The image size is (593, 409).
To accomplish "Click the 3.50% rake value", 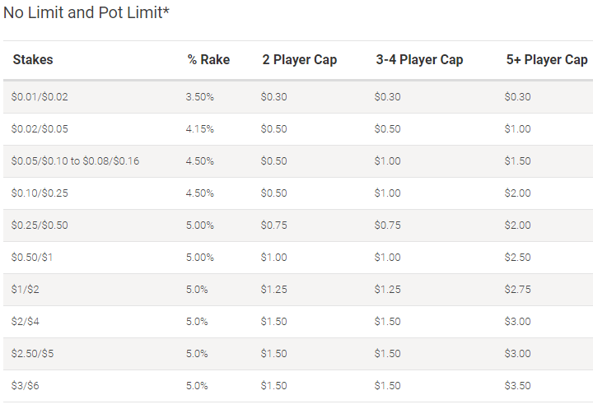I will (x=199, y=97).
